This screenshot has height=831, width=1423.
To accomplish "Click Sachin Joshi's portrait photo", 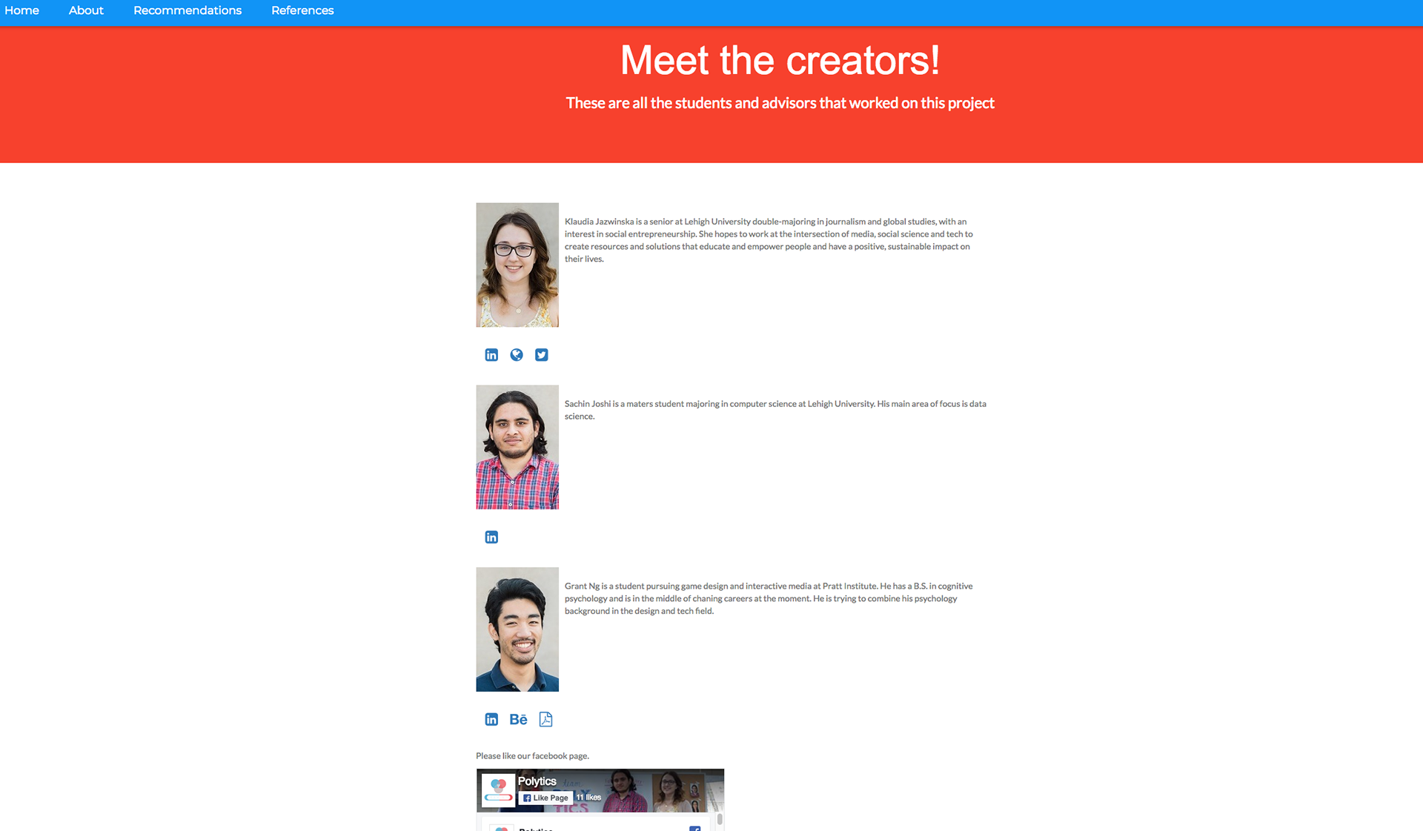I will tap(517, 447).
